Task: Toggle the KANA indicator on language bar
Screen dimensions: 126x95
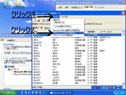Action: coord(118,88)
